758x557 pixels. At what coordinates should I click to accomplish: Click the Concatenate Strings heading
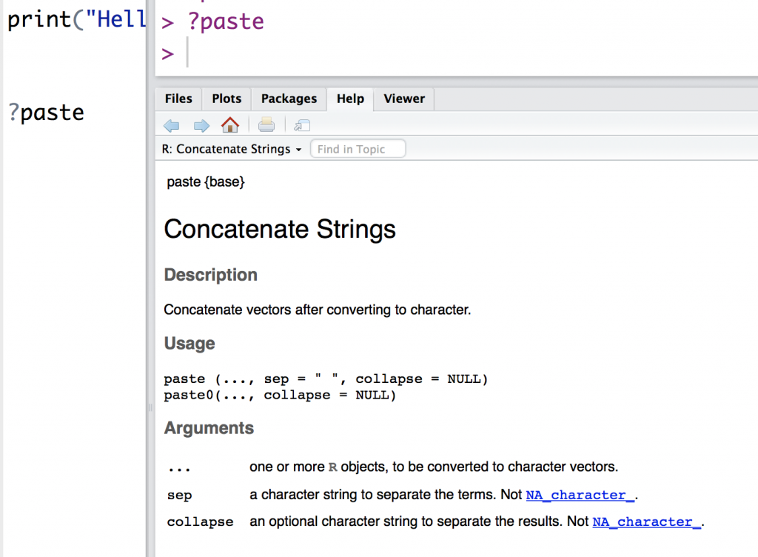[x=280, y=230]
